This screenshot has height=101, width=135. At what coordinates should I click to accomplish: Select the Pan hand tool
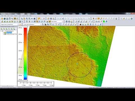tap(24, 19)
